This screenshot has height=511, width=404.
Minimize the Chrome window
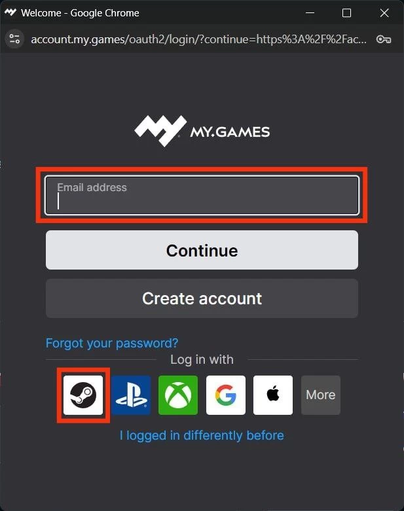310,13
